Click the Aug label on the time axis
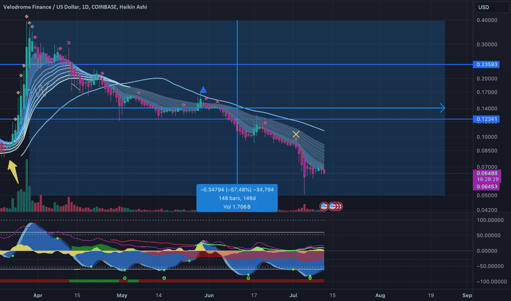This screenshot has width=511, height=301. tap(380, 296)
